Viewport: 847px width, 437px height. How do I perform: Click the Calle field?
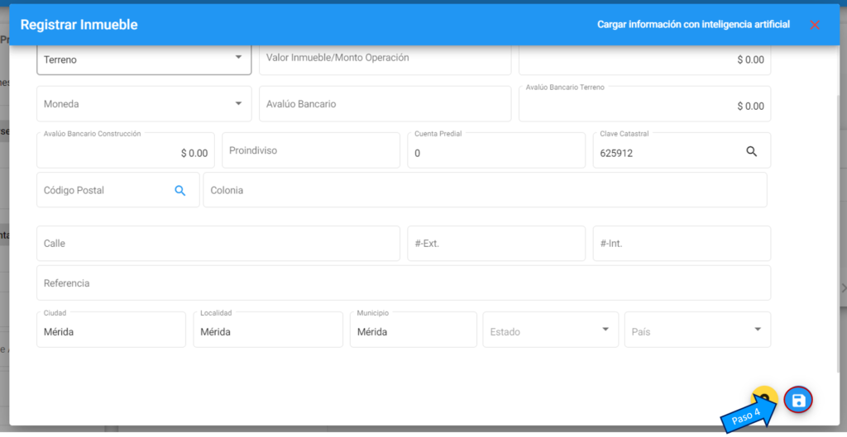[x=218, y=244]
